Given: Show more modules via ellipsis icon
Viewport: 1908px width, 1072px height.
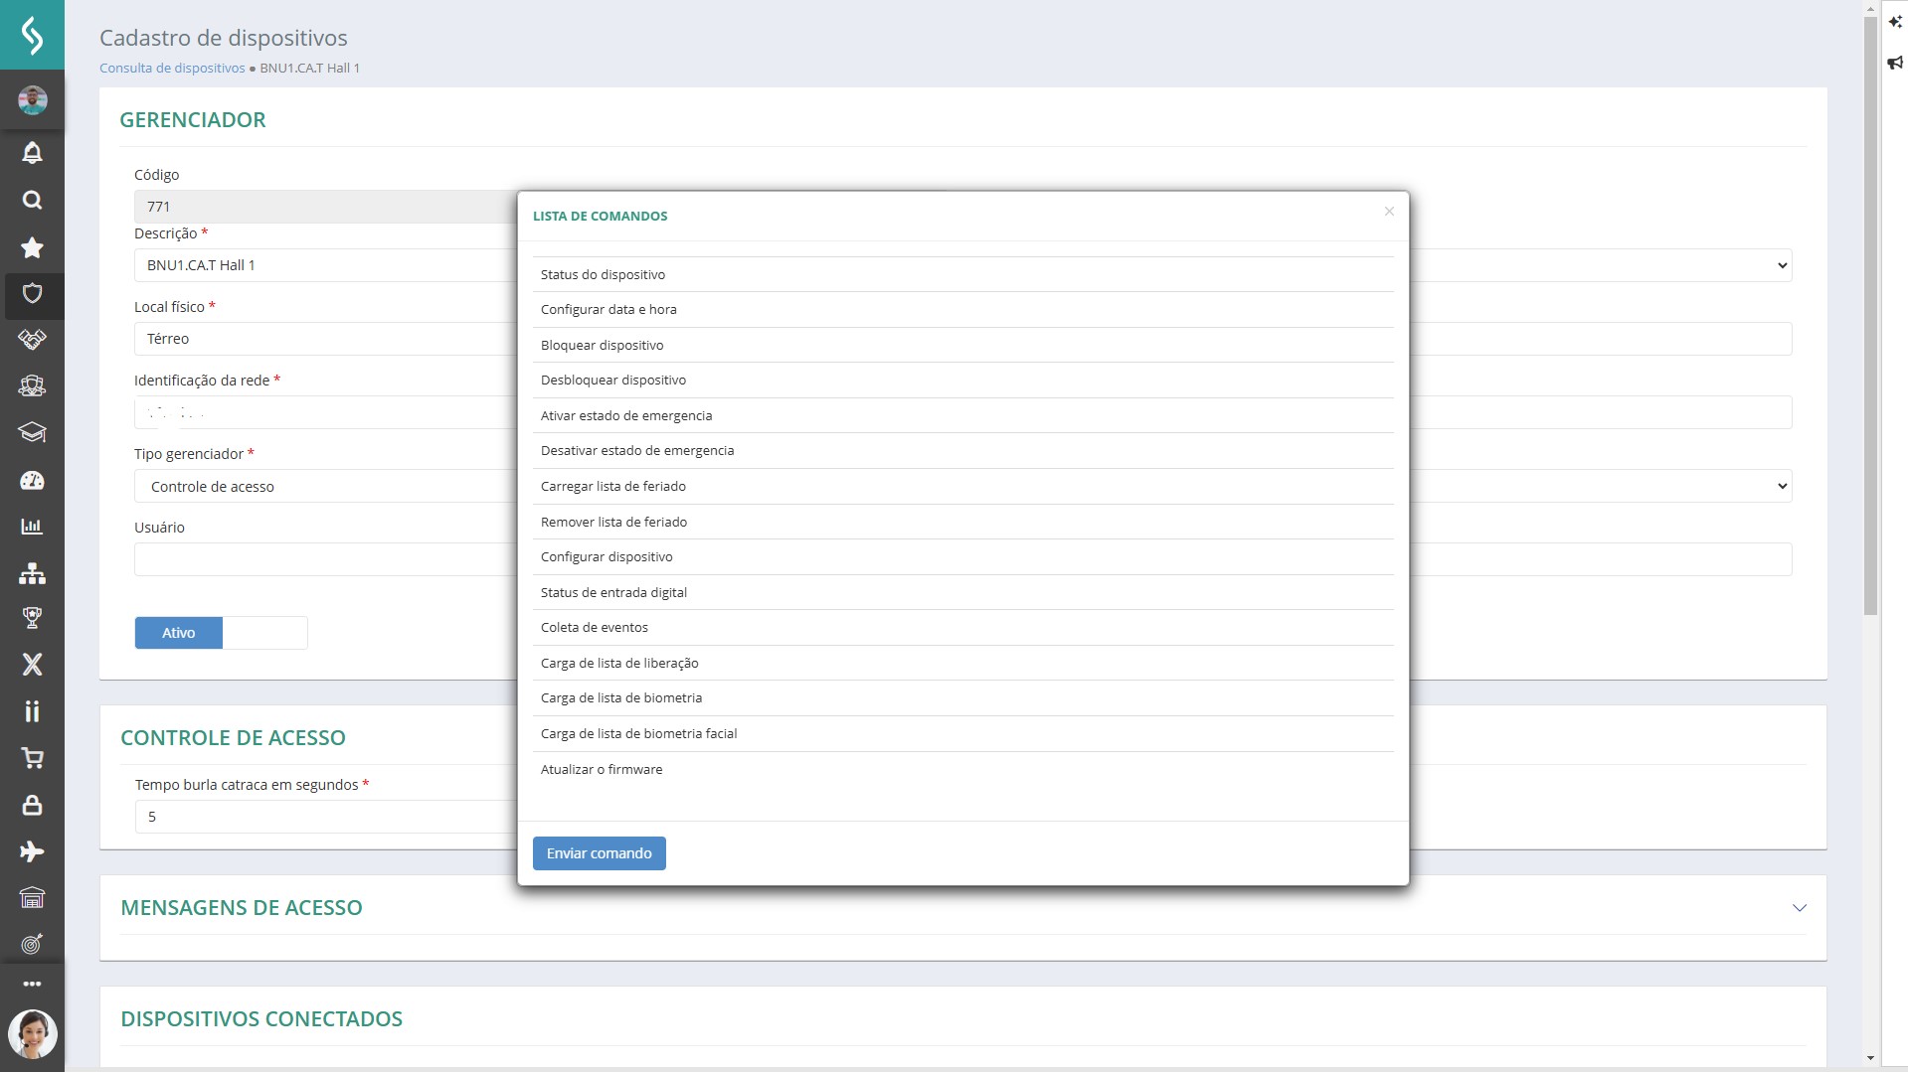Looking at the screenshot, I should tap(32, 984).
